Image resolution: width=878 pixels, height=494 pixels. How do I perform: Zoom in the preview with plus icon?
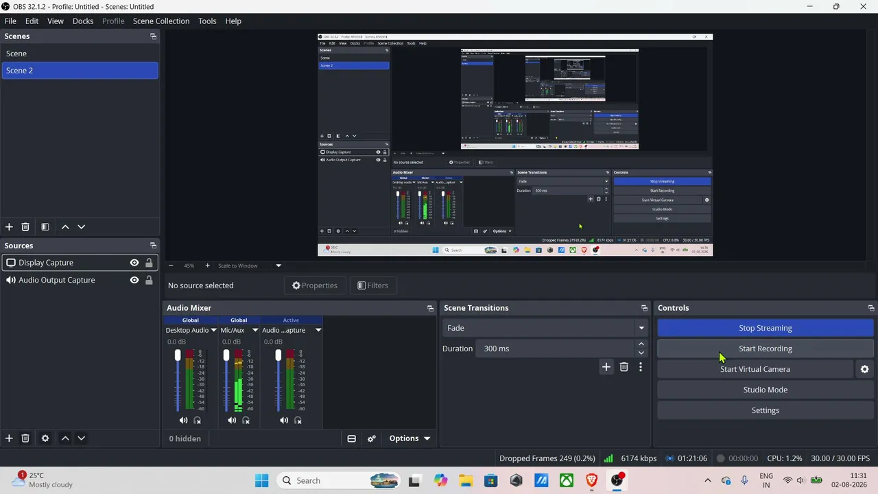(208, 266)
